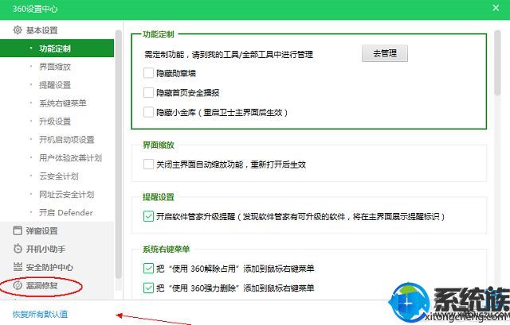Click the 漏洞修复 icon

[x=18, y=285]
